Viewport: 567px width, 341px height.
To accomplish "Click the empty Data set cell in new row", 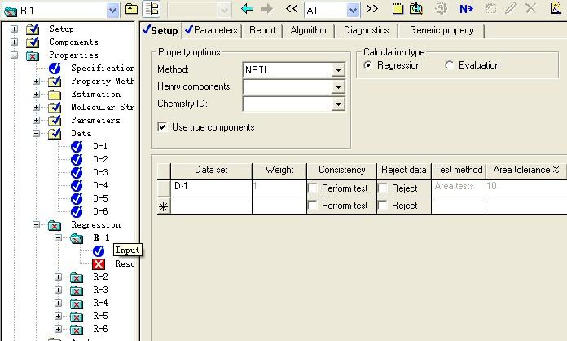I will (x=211, y=206).
